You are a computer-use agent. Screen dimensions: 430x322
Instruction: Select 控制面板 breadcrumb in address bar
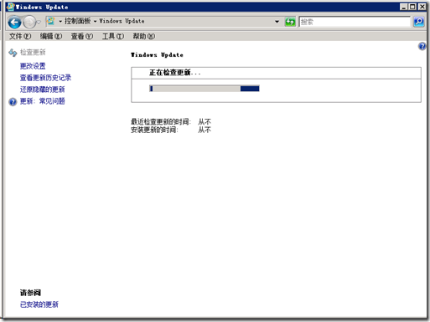tap(77, 21)
